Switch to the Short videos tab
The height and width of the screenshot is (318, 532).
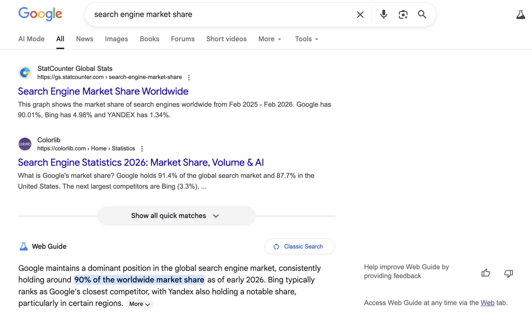[226, 39]
